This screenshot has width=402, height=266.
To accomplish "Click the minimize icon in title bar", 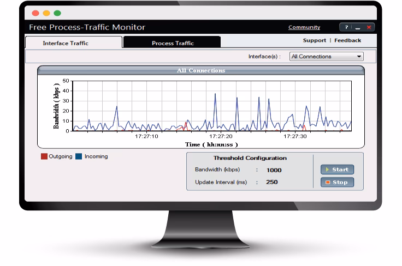I will [x=358, y=28].
